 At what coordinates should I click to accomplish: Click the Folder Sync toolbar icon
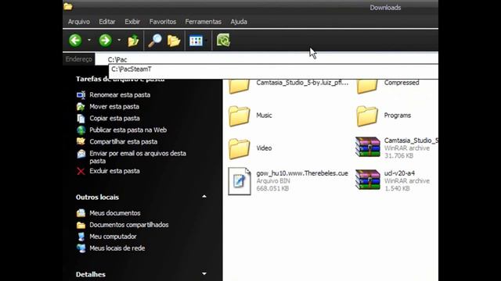[x=223, y=41]
